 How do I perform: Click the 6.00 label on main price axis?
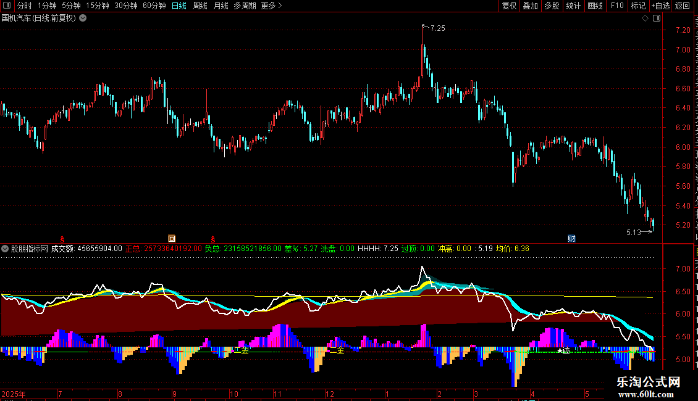(x=683, y=147)
